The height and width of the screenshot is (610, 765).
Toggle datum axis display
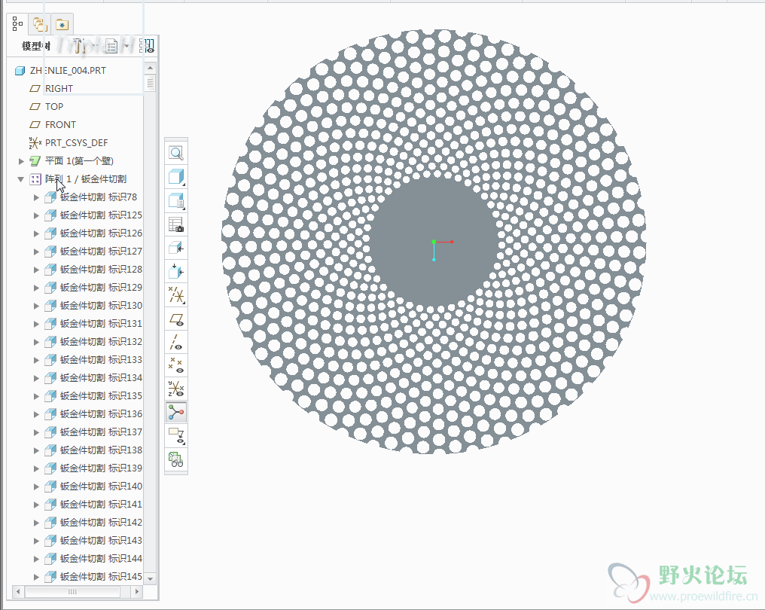[176, 342]
